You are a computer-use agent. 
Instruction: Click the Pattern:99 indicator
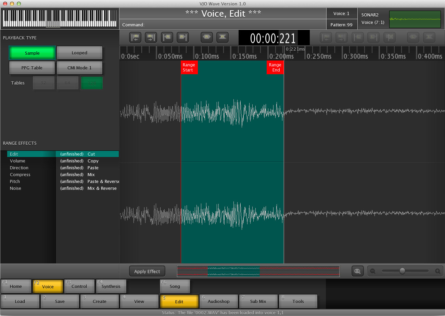[x=341, y=25]
